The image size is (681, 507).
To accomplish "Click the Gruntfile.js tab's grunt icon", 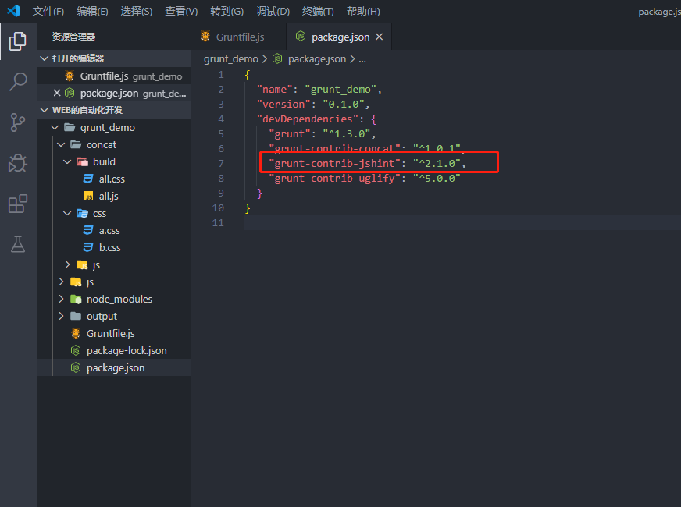I will tap(205, 37).
